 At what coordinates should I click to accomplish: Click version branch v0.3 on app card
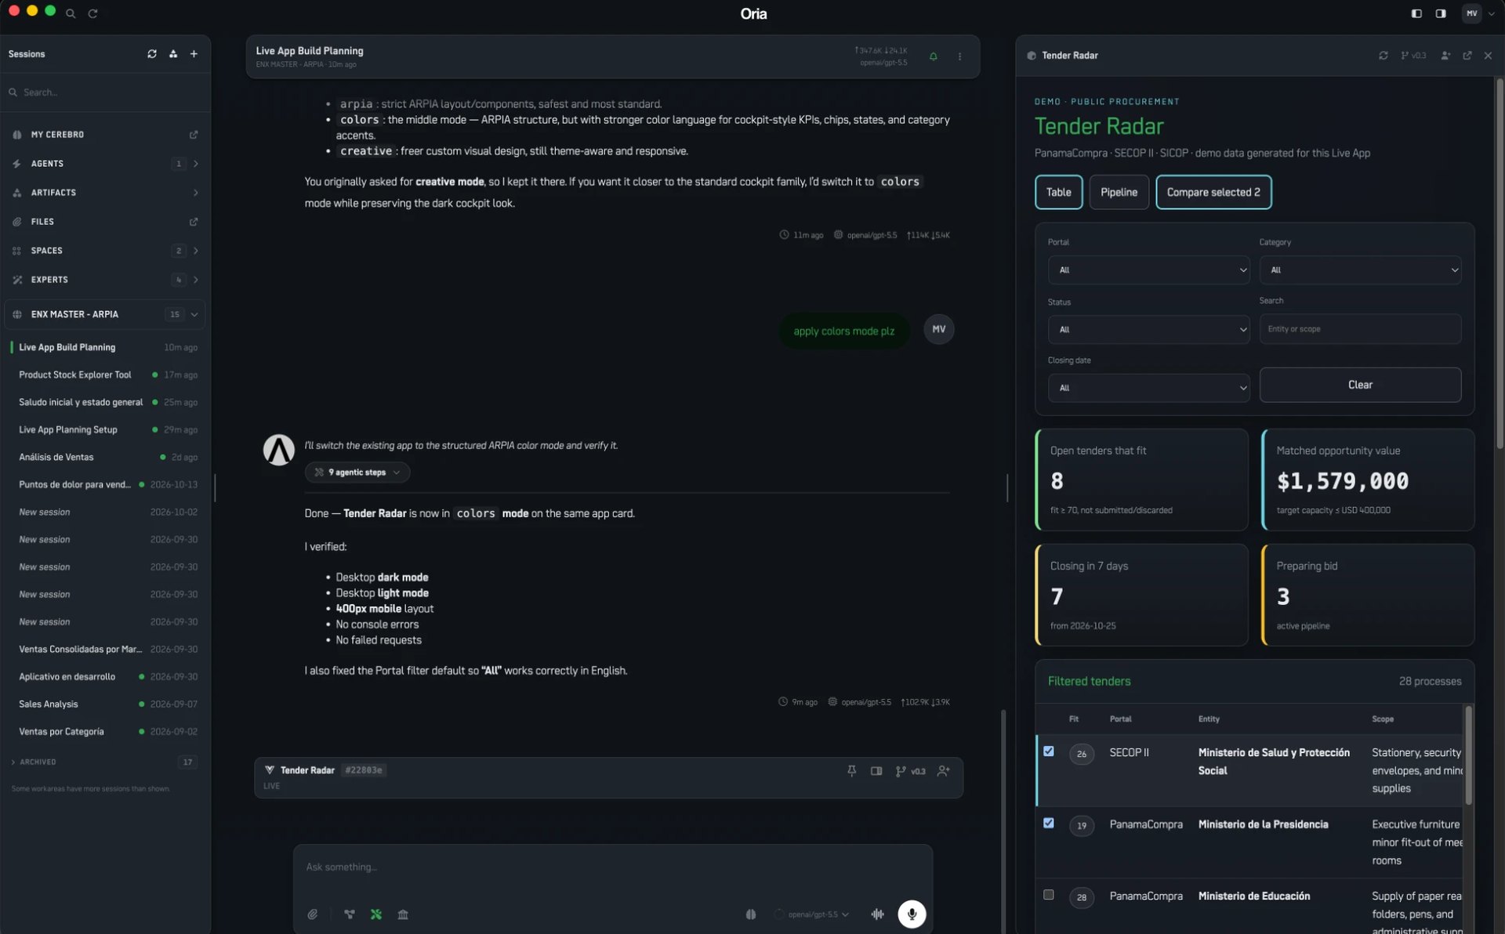point(910,771)
